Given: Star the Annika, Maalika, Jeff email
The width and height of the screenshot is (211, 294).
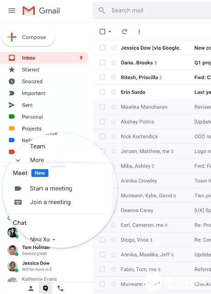Looking at the screenshot, I should pyautogui.click(x=113, y=254).
